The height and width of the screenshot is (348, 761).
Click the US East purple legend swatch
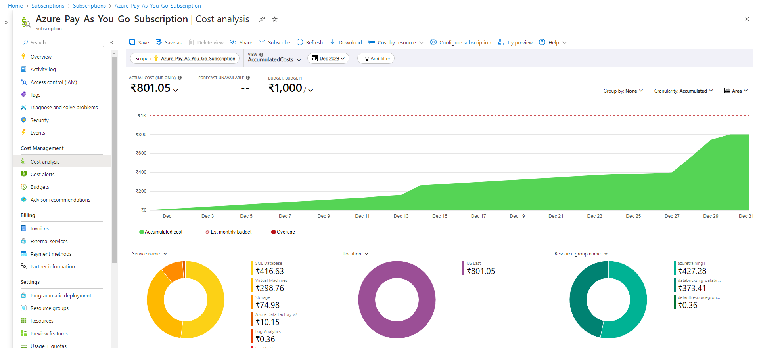(463, 268)
